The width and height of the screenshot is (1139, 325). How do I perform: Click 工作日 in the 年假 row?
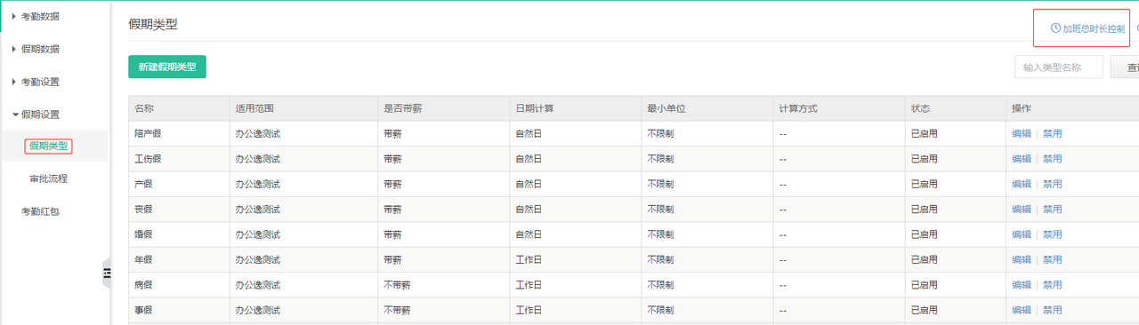click(x=529, y=259)
